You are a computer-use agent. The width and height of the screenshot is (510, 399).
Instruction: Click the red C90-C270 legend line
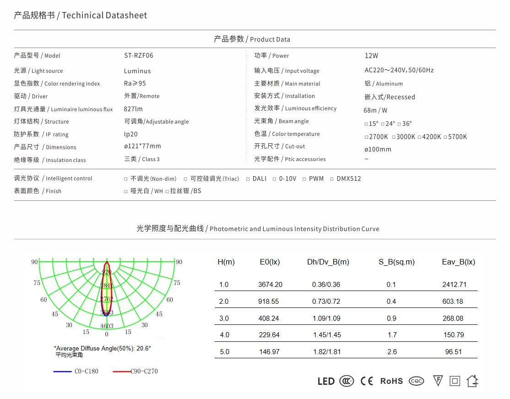[x=121, y=372]
